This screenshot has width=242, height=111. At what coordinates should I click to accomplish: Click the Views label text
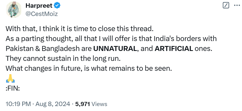pos(99,104)
